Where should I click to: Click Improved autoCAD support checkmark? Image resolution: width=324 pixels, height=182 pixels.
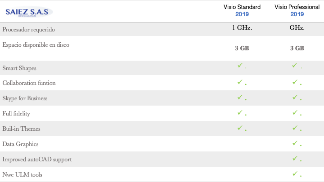[295, 158]
